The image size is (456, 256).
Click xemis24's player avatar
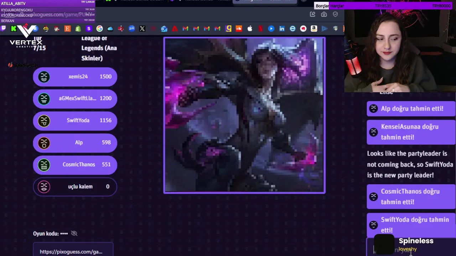point(44,77)
